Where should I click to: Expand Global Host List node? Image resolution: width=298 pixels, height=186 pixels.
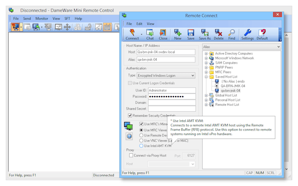206,95
